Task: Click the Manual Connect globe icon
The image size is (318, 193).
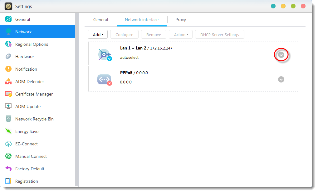Action: tap(8, 156)
